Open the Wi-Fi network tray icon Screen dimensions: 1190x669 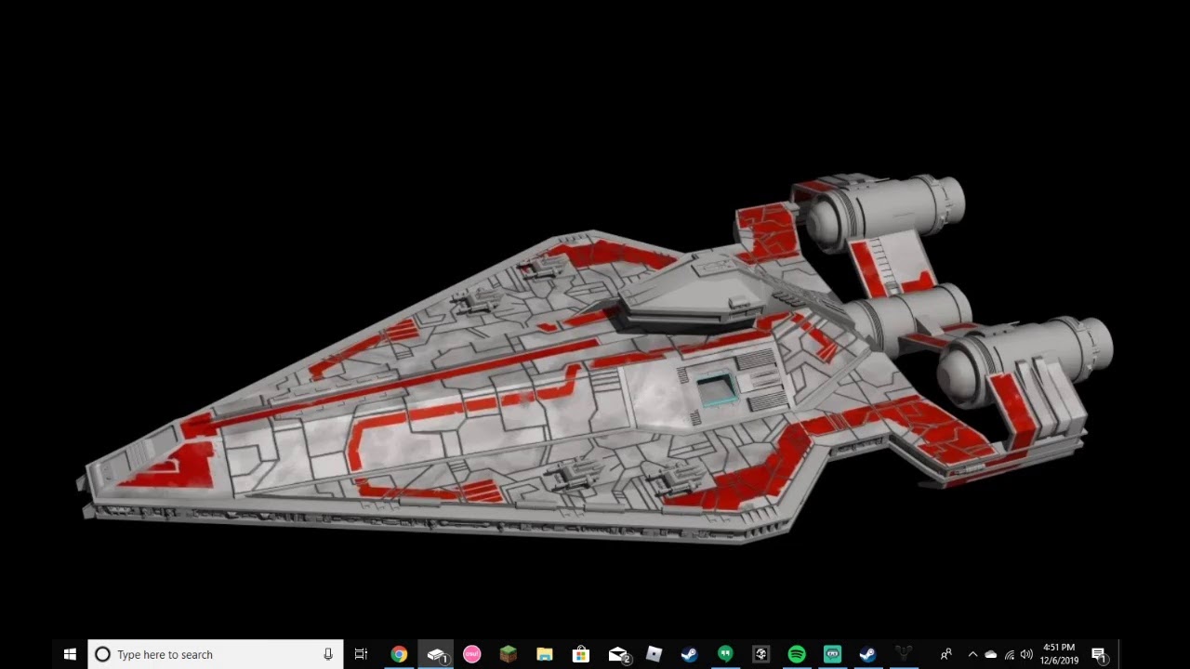(1010, 654)
